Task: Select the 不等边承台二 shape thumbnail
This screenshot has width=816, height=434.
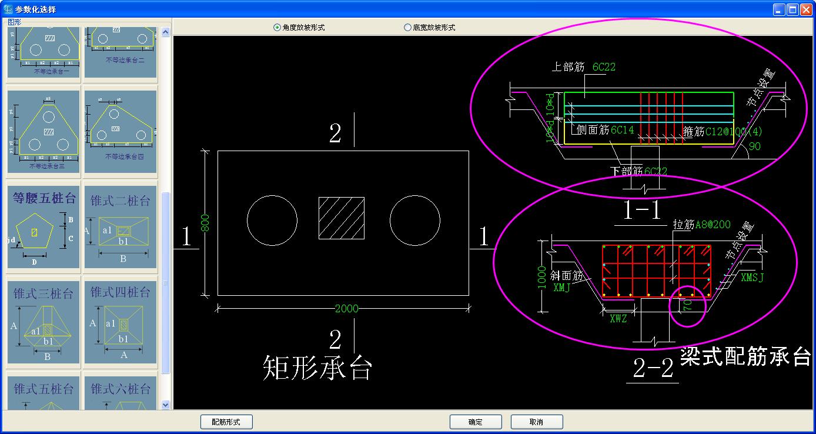Action: 121,51
